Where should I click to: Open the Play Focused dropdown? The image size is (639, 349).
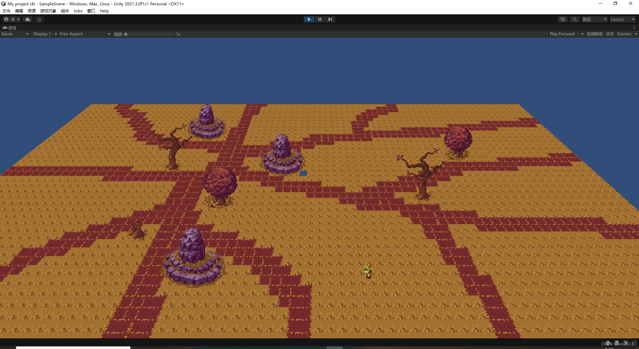[566, 34]
